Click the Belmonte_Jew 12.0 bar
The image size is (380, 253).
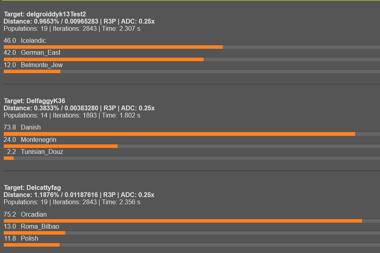[32, 72]
